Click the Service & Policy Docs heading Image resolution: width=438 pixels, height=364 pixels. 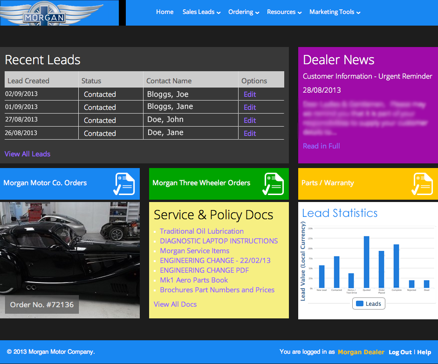point(213,215)
